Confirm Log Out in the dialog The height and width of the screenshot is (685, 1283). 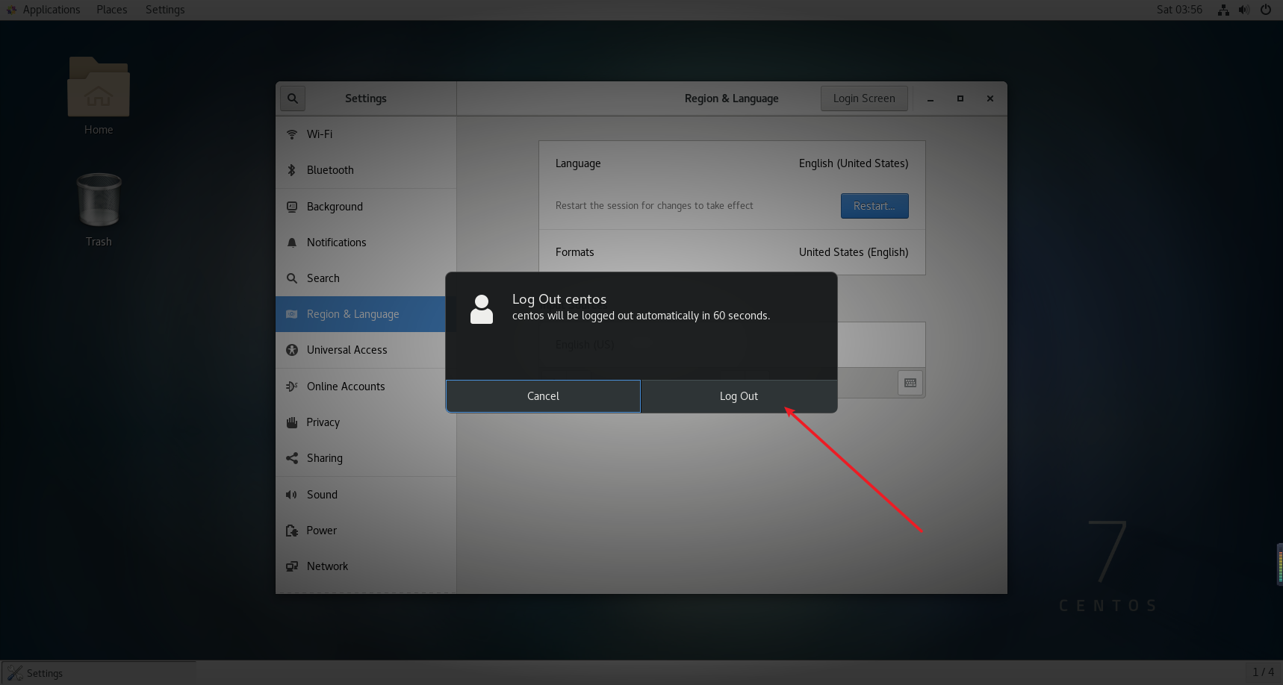pos(739,396)
